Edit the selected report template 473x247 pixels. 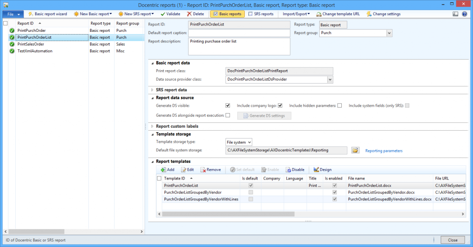[x=188, y=169]
